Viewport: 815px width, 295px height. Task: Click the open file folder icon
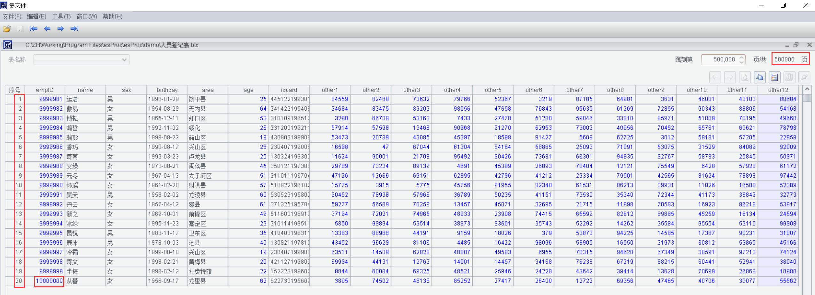point(7,29)
